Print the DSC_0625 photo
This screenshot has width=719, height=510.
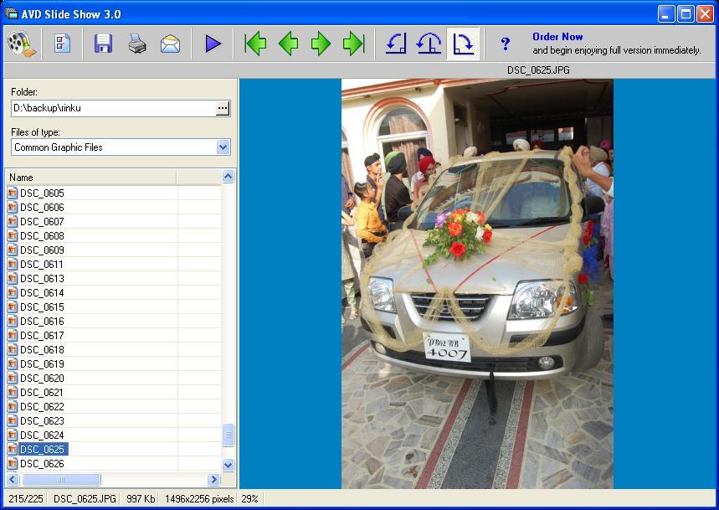136,44
